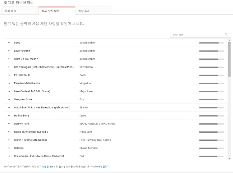Click artist name Drake
Image resolution: width=233 pixels, height=173 pixels.
pos(83,116)
